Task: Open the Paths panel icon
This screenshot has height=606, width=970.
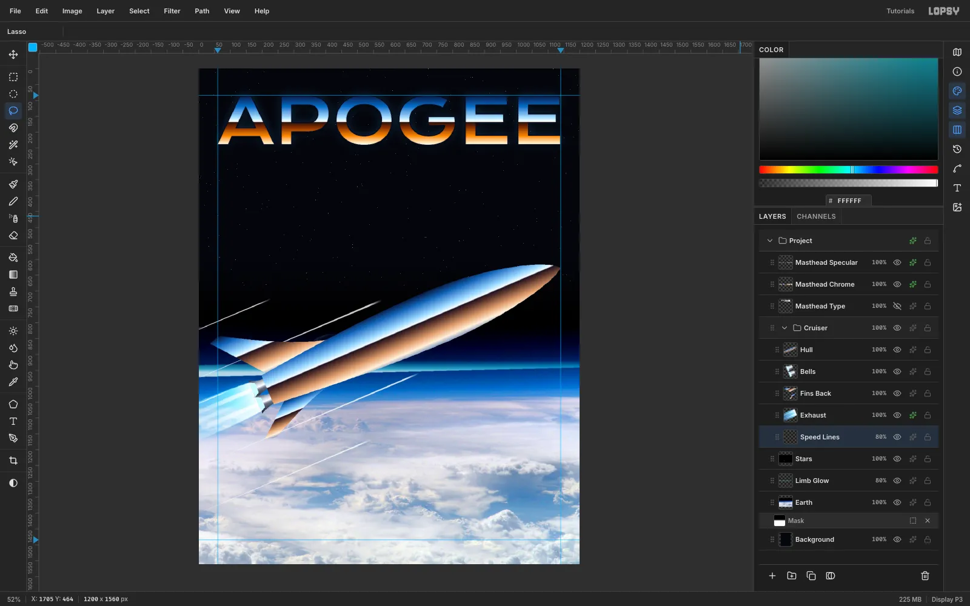Action: click(x=957, y=168)
